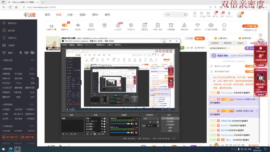Mute 麦克风/Aux speaker icon in OBS mixer
Viewport: 270px width, 152px height.
point(132,132)
